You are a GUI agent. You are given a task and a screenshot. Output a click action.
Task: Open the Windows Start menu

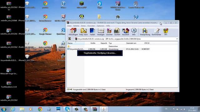pyautogui.click(x=4, y=109)
